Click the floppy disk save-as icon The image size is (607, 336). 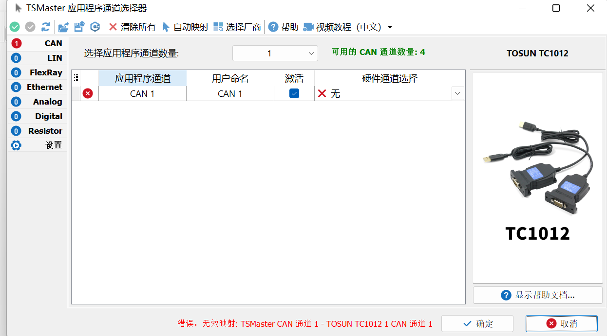[x=79, y=27]
